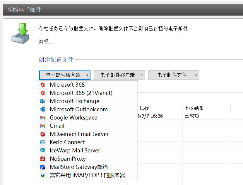Select Microsoft Outlook.com menu item
The height and width of the screenshot is (185, 243).
pos(88,110)
